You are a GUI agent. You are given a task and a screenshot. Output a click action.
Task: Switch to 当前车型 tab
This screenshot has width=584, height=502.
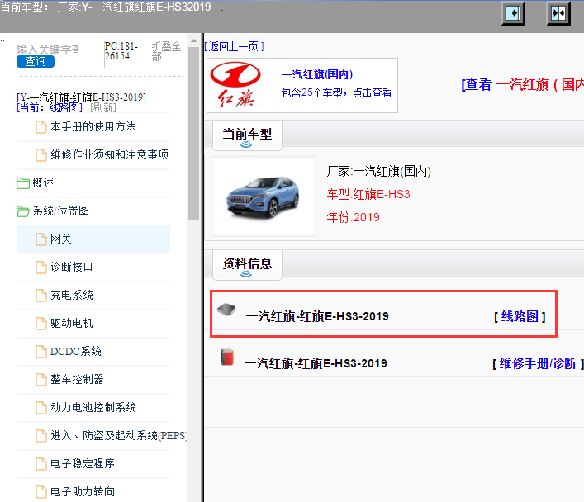tap(247, 135)
